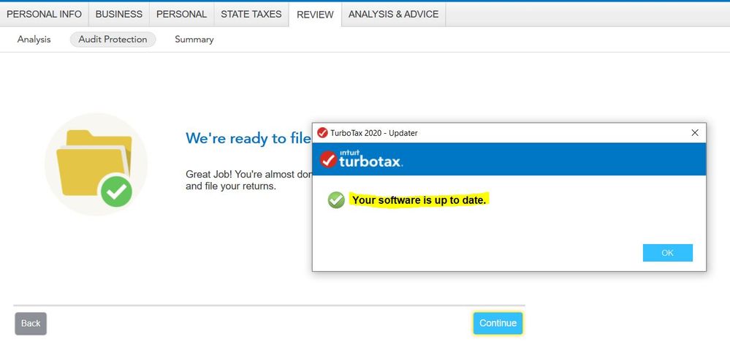The width and height of the screenshot is (730, 356).
Task: Open the Summary sub-tab
Action: (194, 39)
